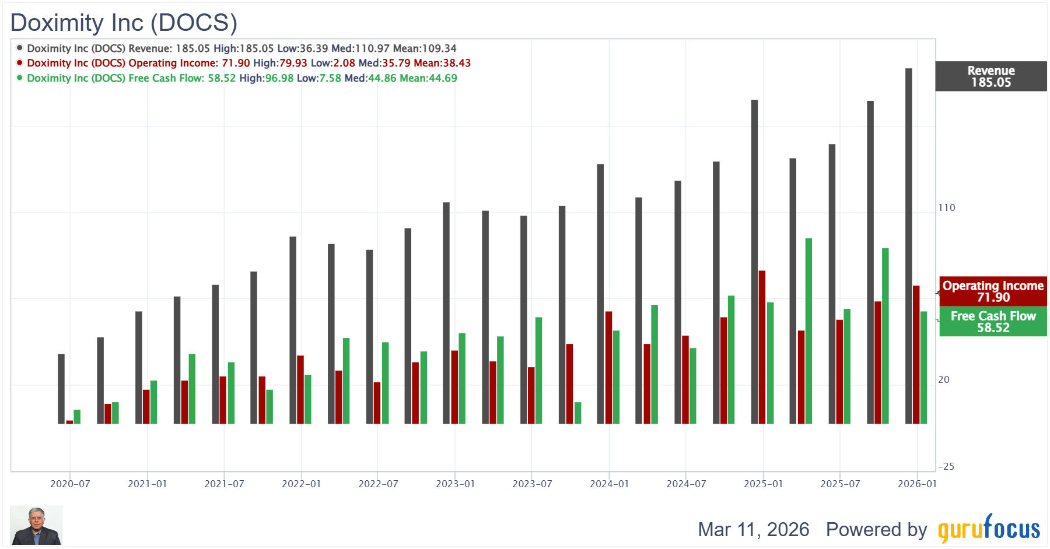Screen dimensions: 1050x549
Task: Open the GuruFocus logo
Action: tap(989, 528)
